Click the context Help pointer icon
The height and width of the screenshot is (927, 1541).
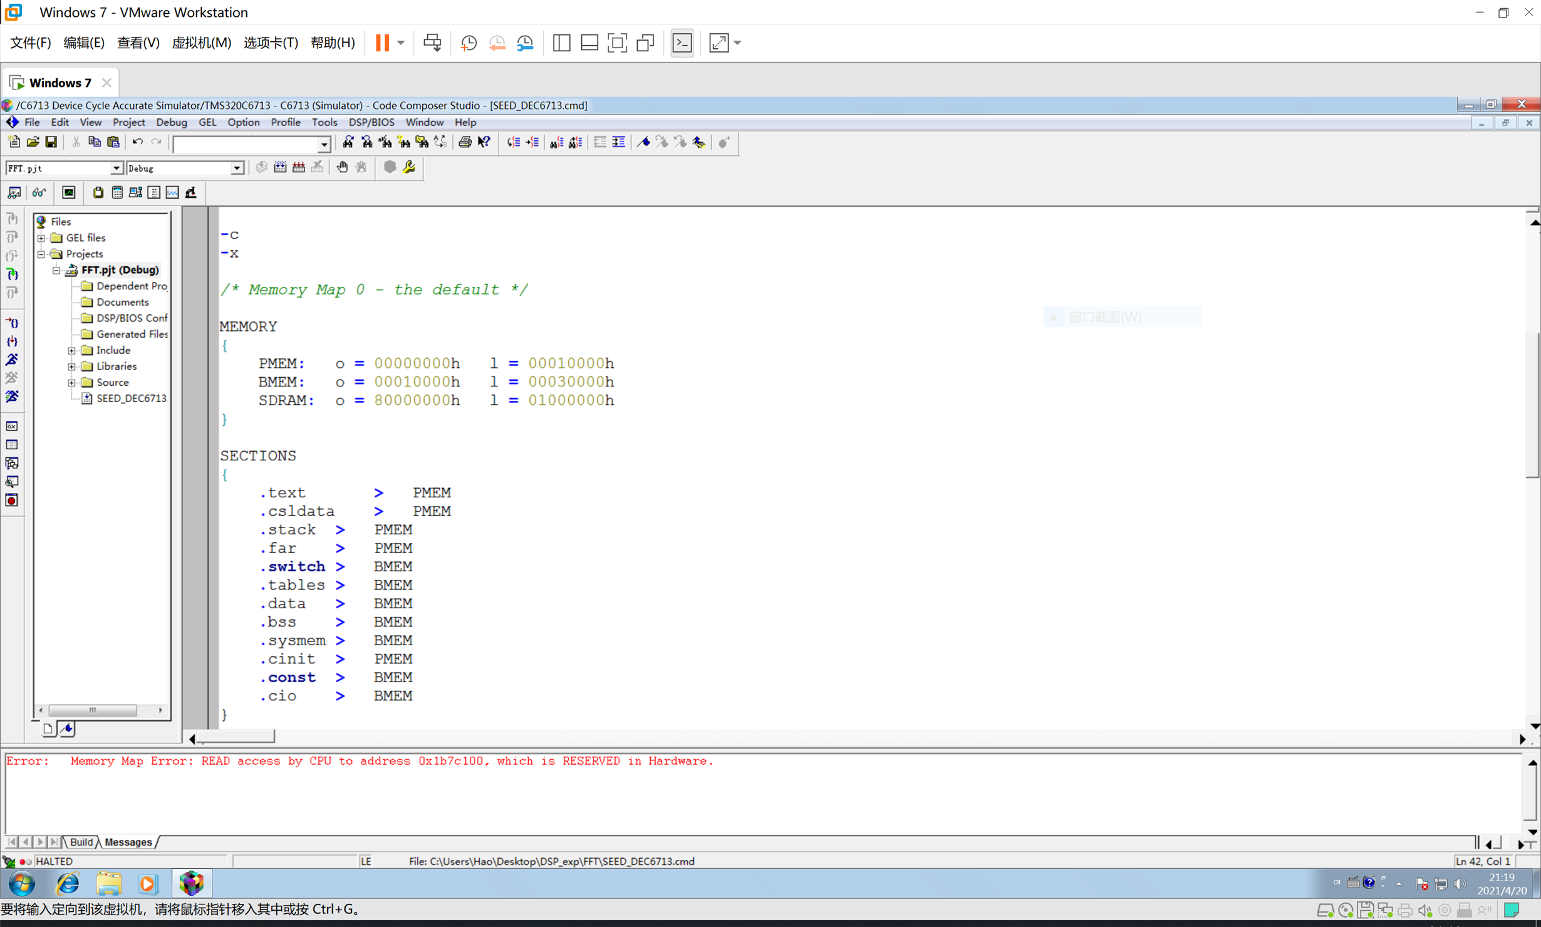pos(484,142)
